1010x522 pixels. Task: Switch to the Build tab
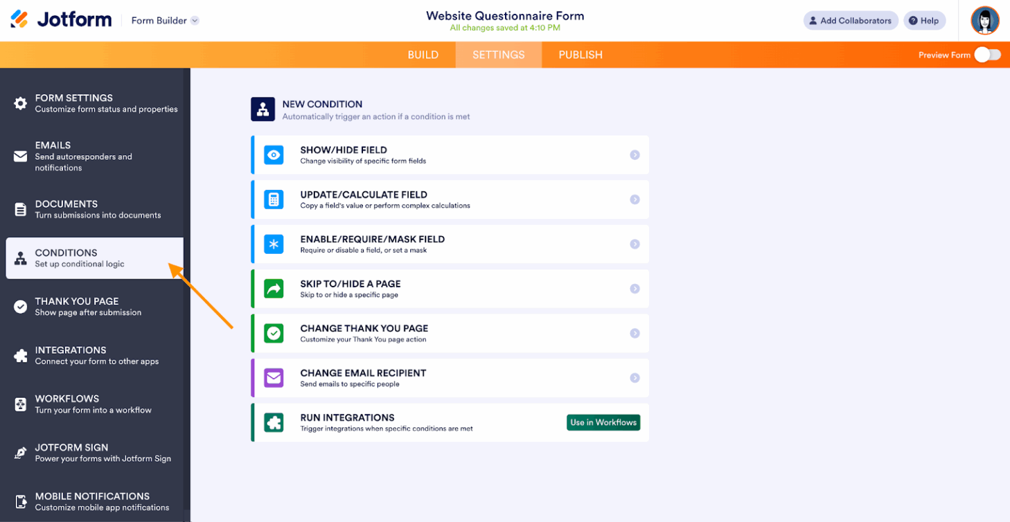(423, 55)
